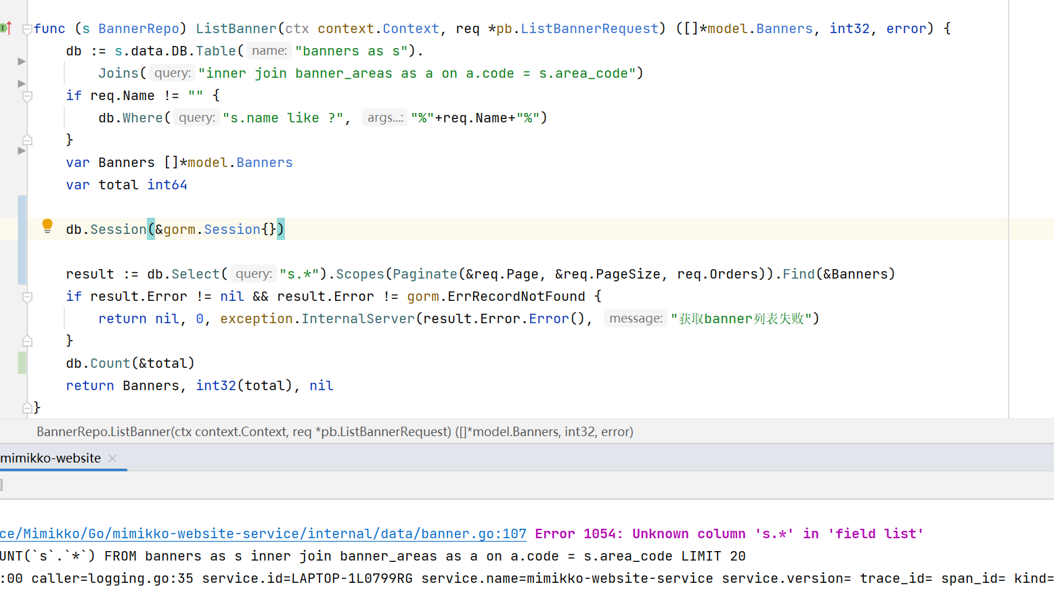Click the blue modified-lines marker in the gutter
The image size is (1054, 593).
pyautogui.click(x=22, y=240)
